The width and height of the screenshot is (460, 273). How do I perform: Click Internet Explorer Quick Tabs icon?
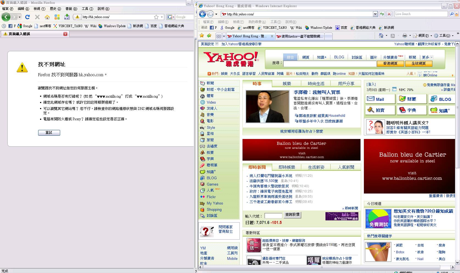point(219,36)
